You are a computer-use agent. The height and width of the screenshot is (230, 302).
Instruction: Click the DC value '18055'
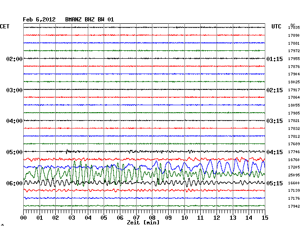294,105
